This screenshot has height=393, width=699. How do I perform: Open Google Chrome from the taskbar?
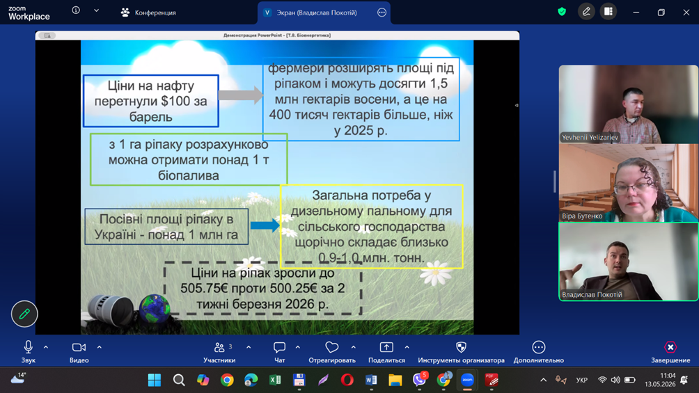(227, 380)
